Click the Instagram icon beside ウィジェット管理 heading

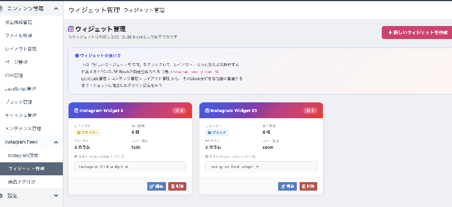click(x=71, y=29)
